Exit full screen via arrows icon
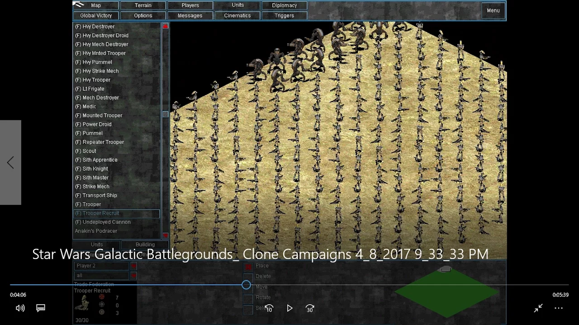 click(538, 308)
